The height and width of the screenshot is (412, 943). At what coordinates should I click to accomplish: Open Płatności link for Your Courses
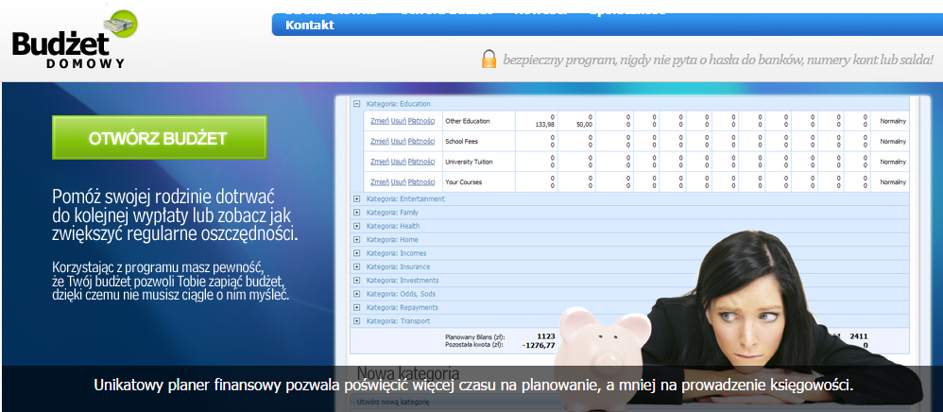(421, 182)
